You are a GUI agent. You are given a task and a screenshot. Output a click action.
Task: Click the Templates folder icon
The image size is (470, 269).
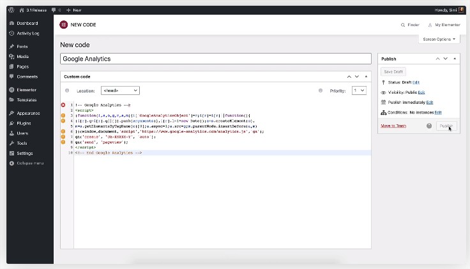click(x=11, y=99)
